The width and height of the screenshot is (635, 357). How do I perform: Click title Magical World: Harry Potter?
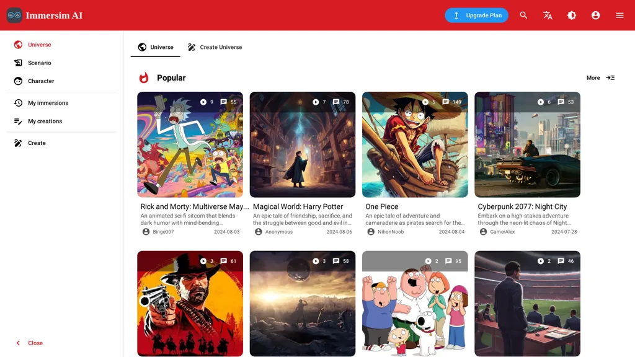(x=298, y=206)
